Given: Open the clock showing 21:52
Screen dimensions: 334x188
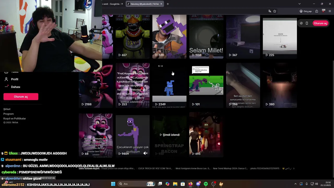Looking at the screenshot, I should [x=326, y=184].
